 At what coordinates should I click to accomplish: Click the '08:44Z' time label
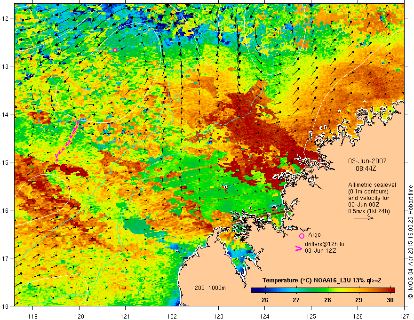pos(366,168)
